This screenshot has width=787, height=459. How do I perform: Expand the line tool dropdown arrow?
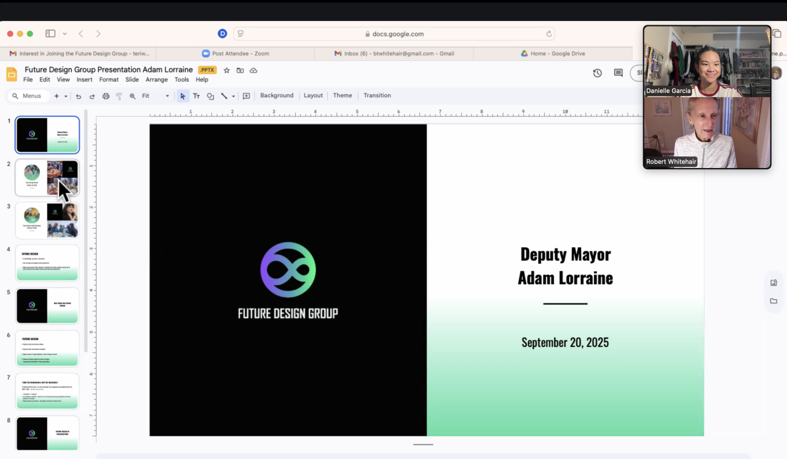click(x=234, y=96)
